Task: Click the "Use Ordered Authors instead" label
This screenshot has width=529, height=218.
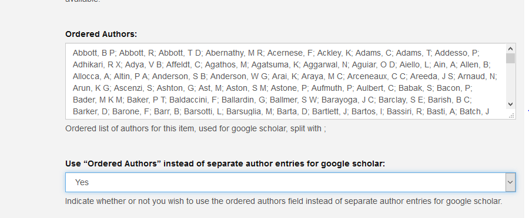Action: [225, 164]
